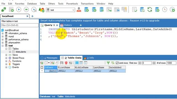177x99 pixels.
Task: Open the User Manager icon
Action: (79, 10)
